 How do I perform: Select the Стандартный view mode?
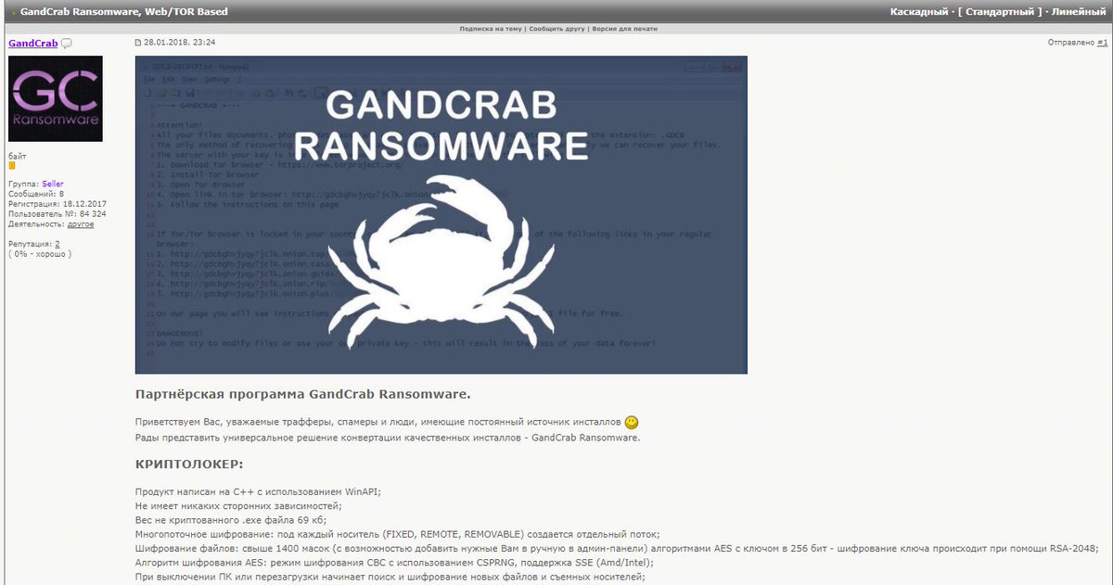coord(998,12)
